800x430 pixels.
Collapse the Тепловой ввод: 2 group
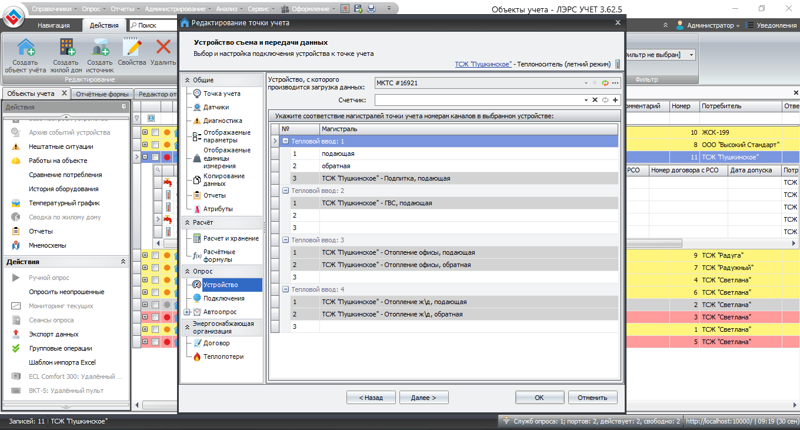(285, 191)
